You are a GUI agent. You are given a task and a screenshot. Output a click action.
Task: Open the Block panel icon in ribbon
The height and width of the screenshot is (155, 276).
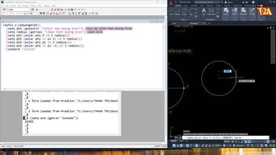[x=235, y=11]
